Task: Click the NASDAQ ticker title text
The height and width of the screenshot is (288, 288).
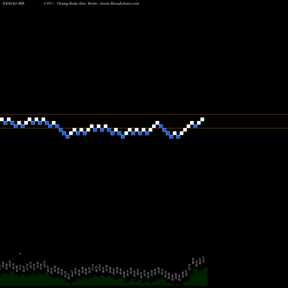Action: point(13,3)
